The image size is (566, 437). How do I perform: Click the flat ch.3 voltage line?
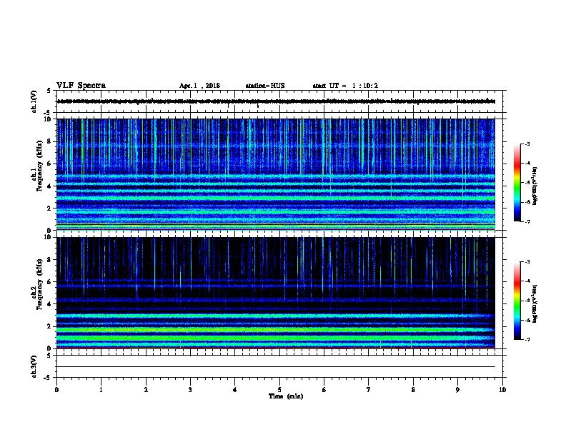276,367
